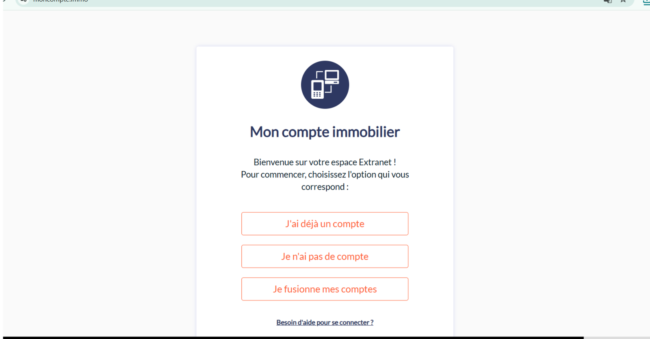Viewport: 650px width, 339px height.
Task: Click the browser forward arrow at top left
Action: [x=4, y=1]
